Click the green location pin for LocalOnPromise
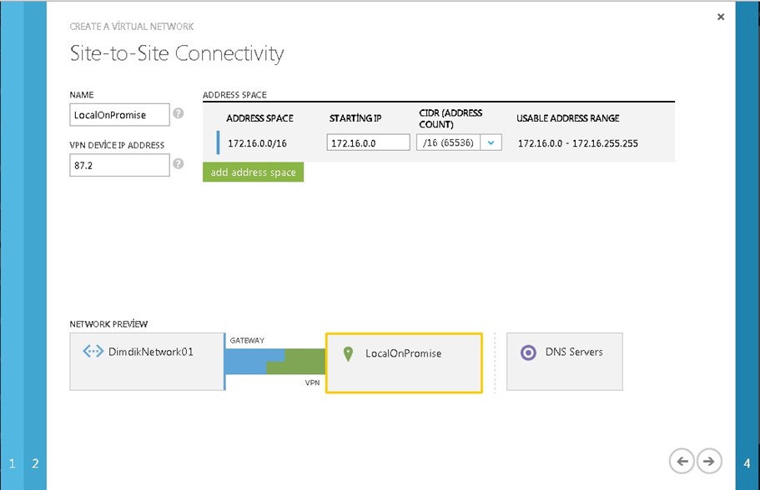This screenshot has height=490, width=760. tap(349, 354)
